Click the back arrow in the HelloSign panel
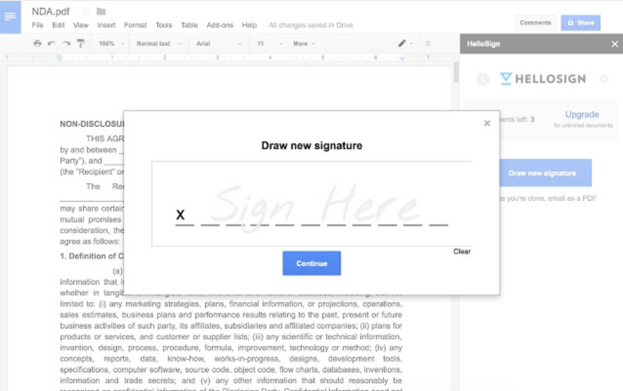This screenshot has width=623, height=391. tap(482, 78)
